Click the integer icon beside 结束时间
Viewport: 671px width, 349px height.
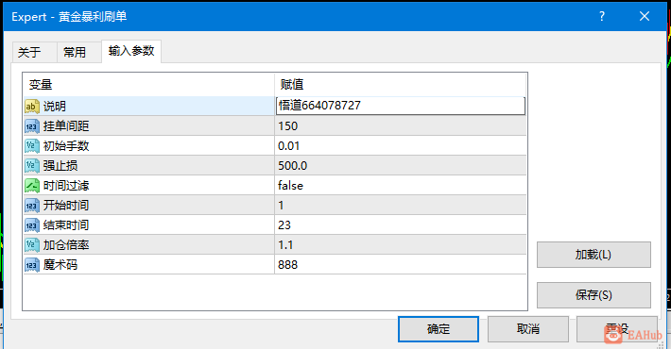click(x=32, y=225)
